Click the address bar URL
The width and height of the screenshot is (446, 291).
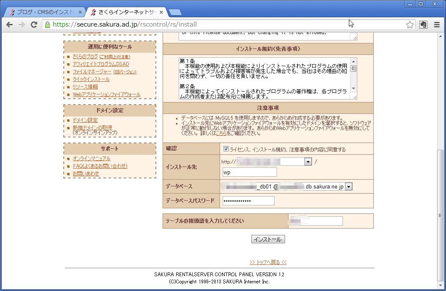(125, 24)
